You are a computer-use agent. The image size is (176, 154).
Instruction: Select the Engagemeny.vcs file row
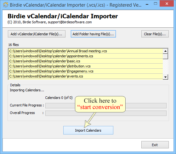pos(86,71)
